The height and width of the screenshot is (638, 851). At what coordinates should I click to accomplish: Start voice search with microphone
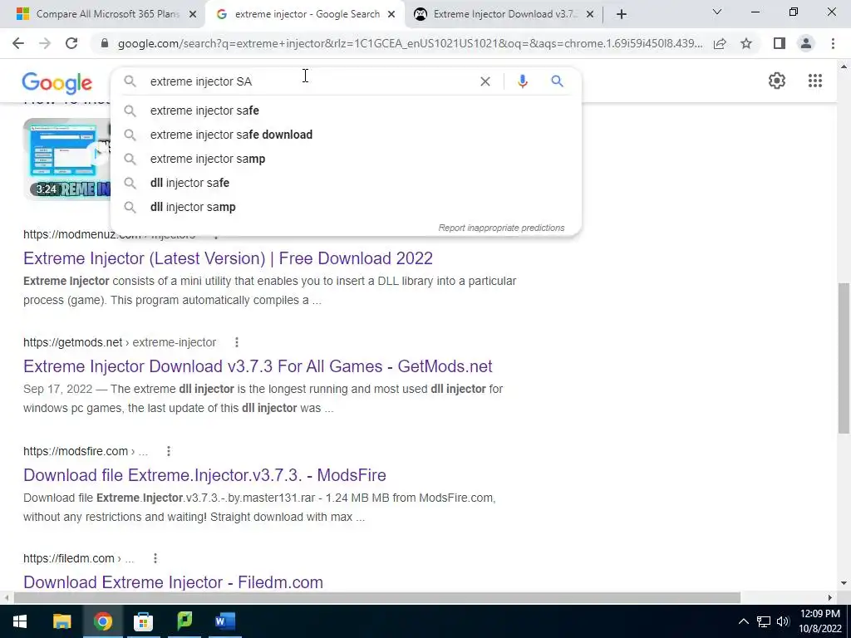pyautogui.click(x=523, y=81)
